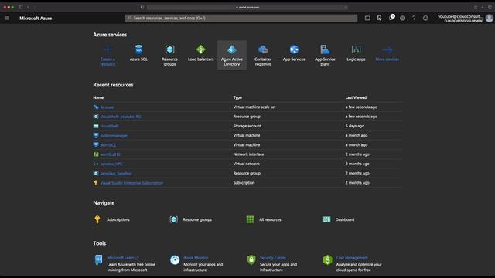Open the youtube@cloudconsult account menu
495x278 pixels.
tap(465, 19)
